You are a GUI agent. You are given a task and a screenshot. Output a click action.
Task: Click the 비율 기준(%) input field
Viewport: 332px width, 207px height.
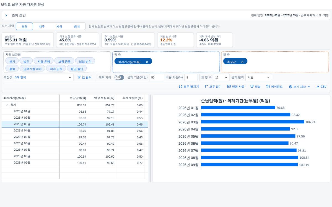191,78
